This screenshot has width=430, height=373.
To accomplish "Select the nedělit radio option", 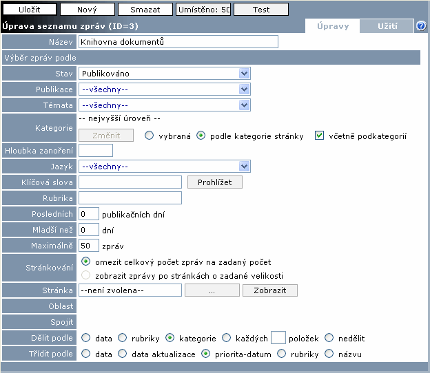I will (329, 338).
